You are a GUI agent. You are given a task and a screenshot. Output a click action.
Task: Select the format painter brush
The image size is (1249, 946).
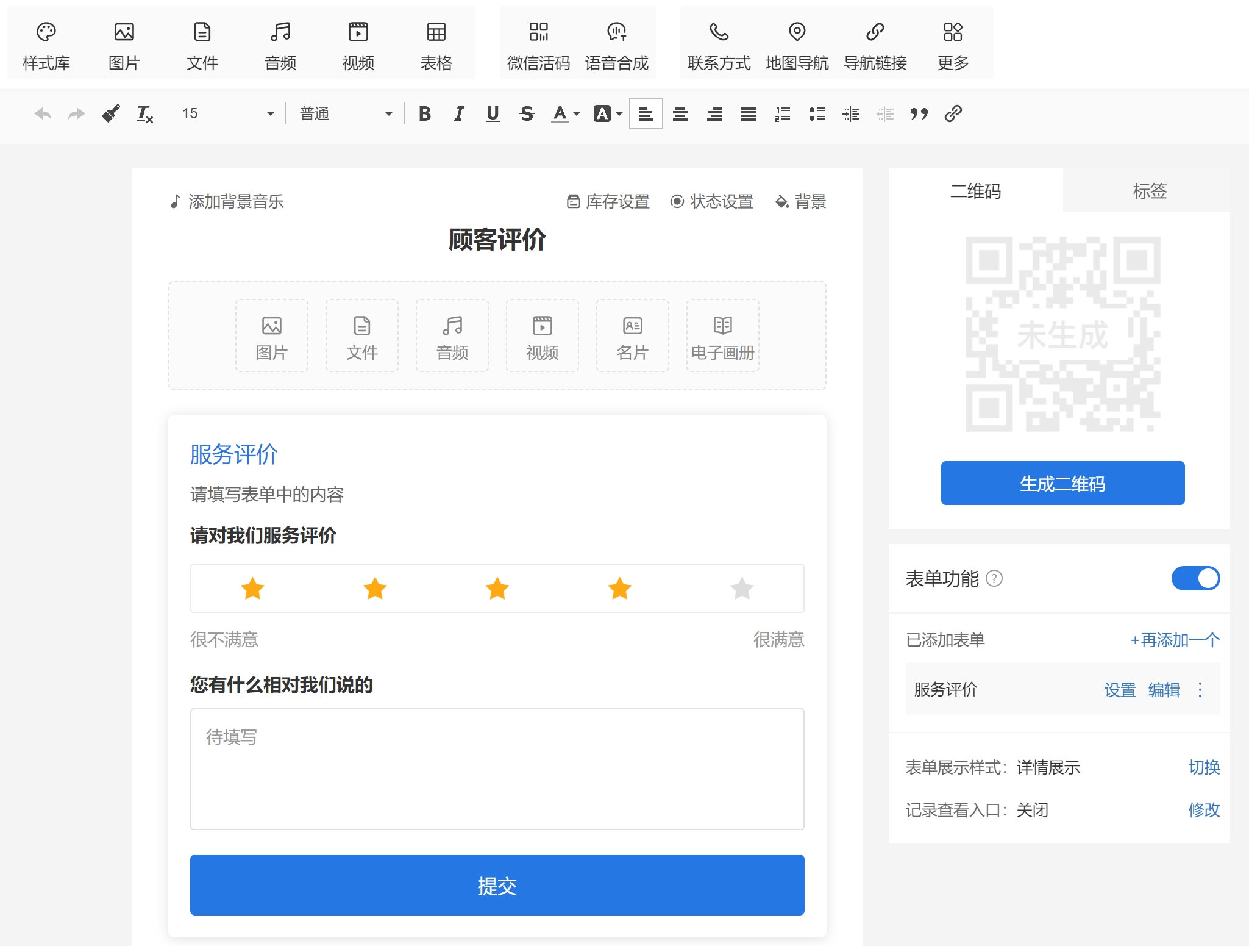point(110,113)
